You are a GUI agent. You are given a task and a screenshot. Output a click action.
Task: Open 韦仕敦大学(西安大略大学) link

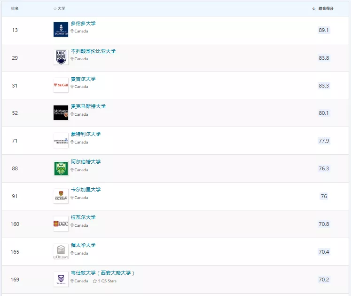pos(103,273)
